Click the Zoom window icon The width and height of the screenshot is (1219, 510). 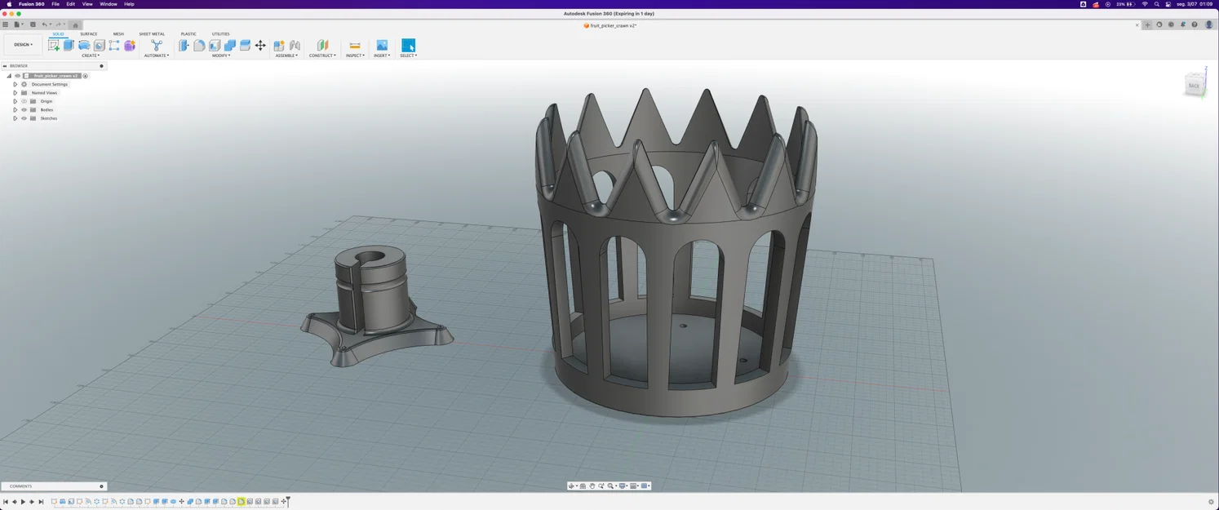[x=601, y=486]
